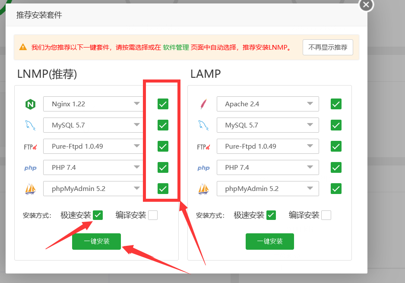
Task: Click the FTPd icon in LAMP panel
Action: tap(203, 147)
